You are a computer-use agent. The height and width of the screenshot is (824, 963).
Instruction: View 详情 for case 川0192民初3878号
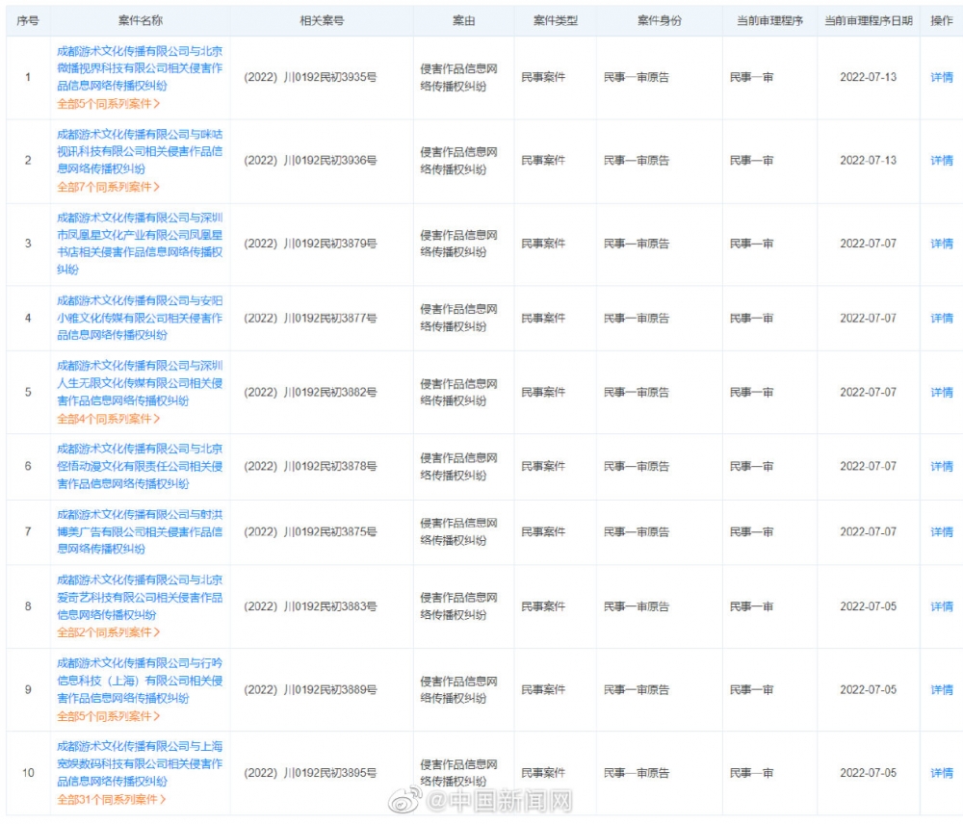coord(941,467)
